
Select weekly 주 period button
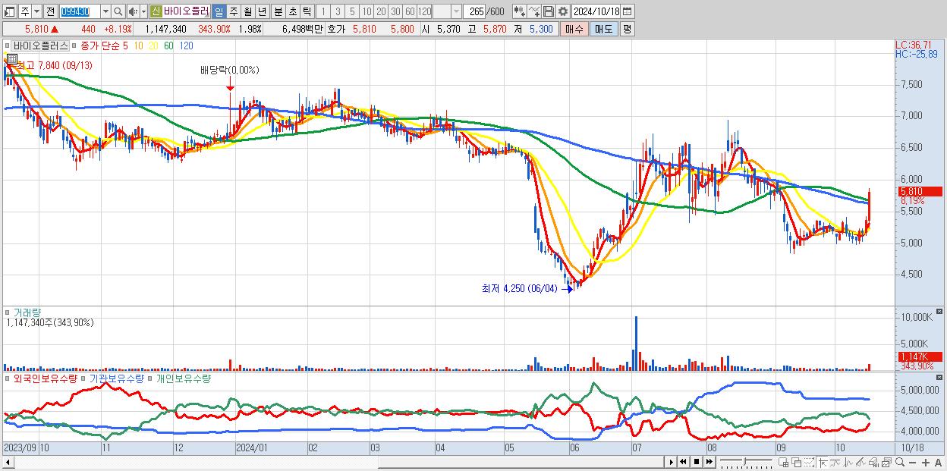click(x=233, y=11)
